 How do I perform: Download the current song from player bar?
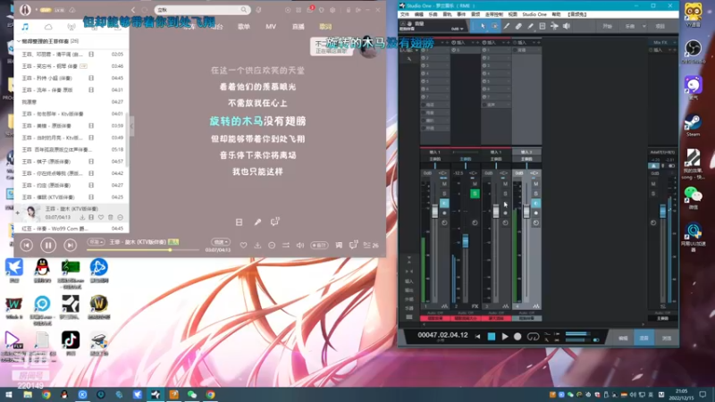257,245
